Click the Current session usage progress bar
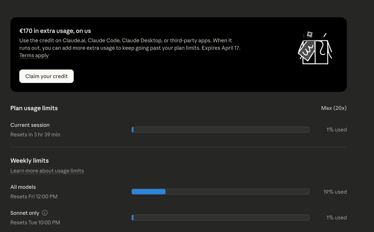Screen dimensions: 374x232 pos(220,130)
